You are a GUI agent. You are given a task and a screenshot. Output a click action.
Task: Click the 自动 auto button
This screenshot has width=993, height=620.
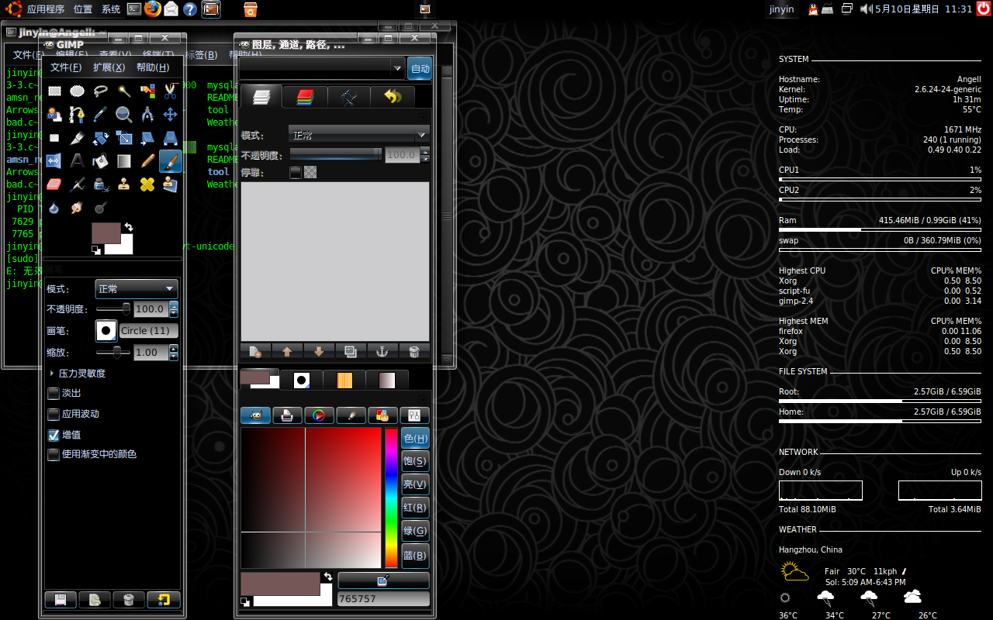[x=420, y=68]
